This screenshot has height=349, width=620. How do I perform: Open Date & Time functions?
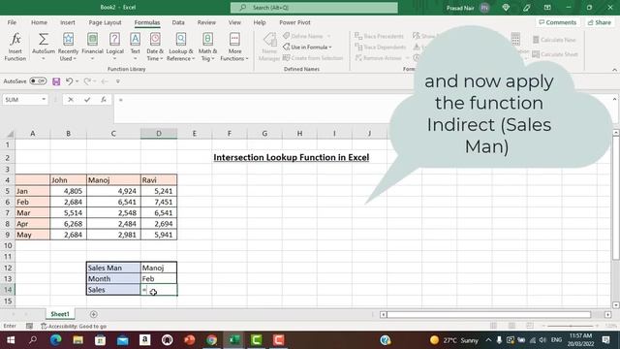coord(155,47)
